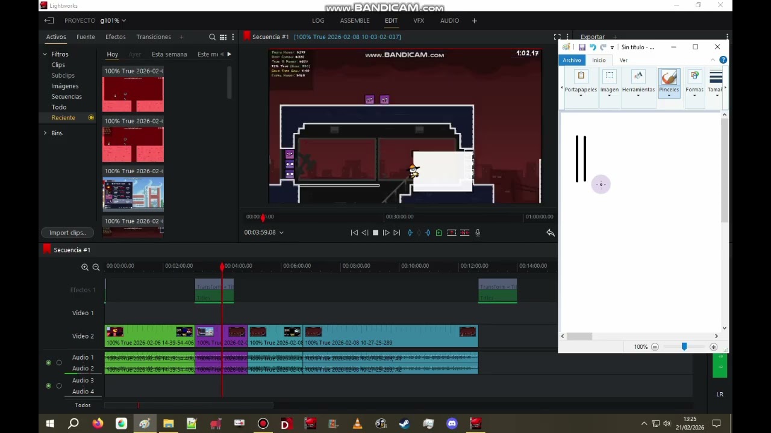Screen dimensions: 771x433
Task: Zoom in on the timeline
Action: coord(85,267)
